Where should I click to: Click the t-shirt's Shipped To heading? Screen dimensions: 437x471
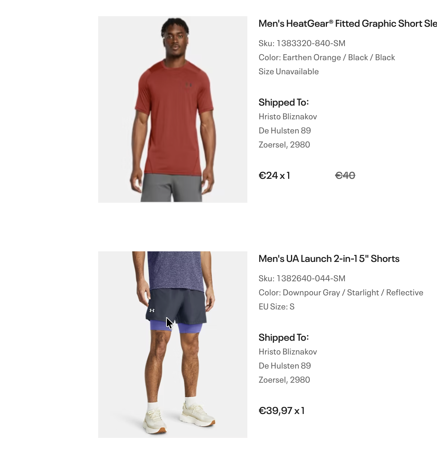284,102
